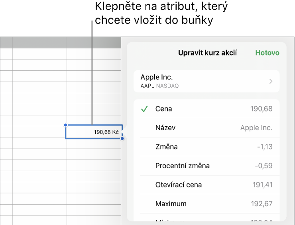
Task: Click the gray column header above selected cell
Action: click(x=94, y=42)
